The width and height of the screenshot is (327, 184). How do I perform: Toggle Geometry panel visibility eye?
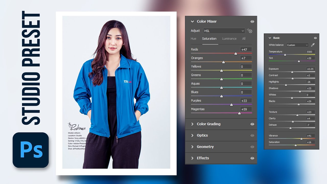click(252, 147)
